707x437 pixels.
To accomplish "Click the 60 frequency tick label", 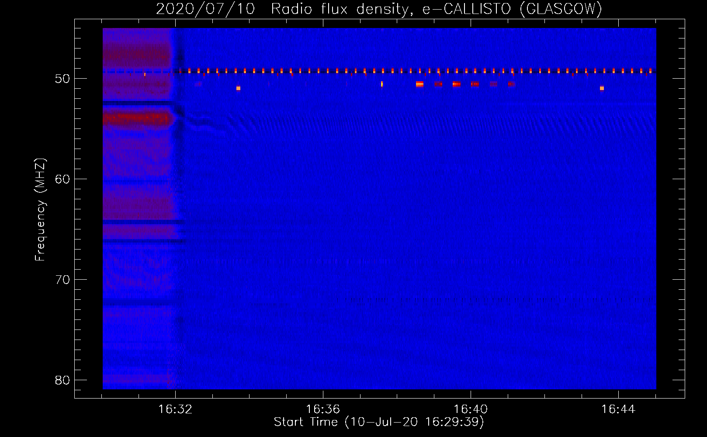I will click(62, 179).
